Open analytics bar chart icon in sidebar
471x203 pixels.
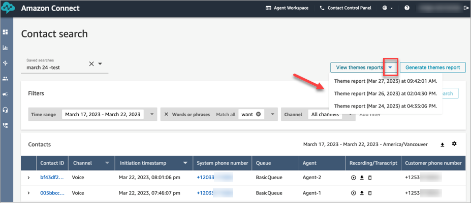pos(5,48)
